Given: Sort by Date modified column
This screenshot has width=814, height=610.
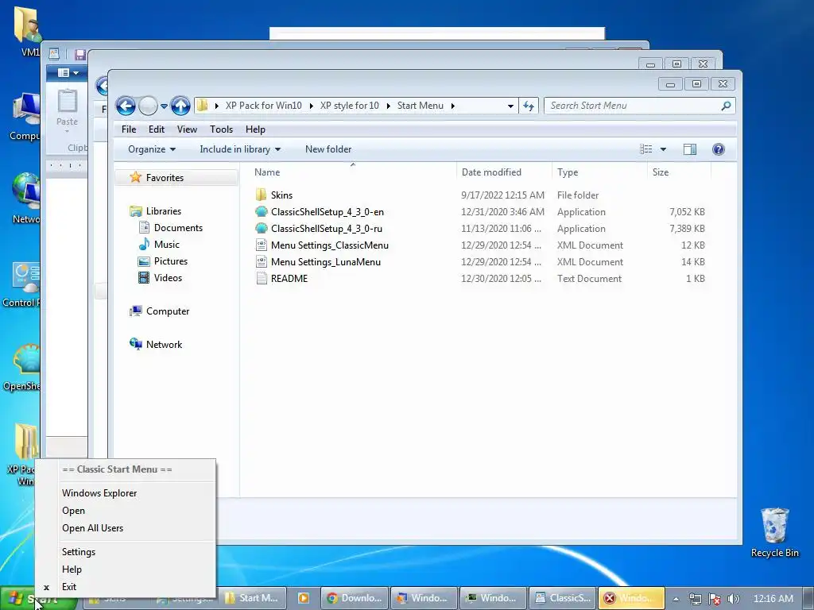Looking at the screenshot, I should (x=504, y=172).
